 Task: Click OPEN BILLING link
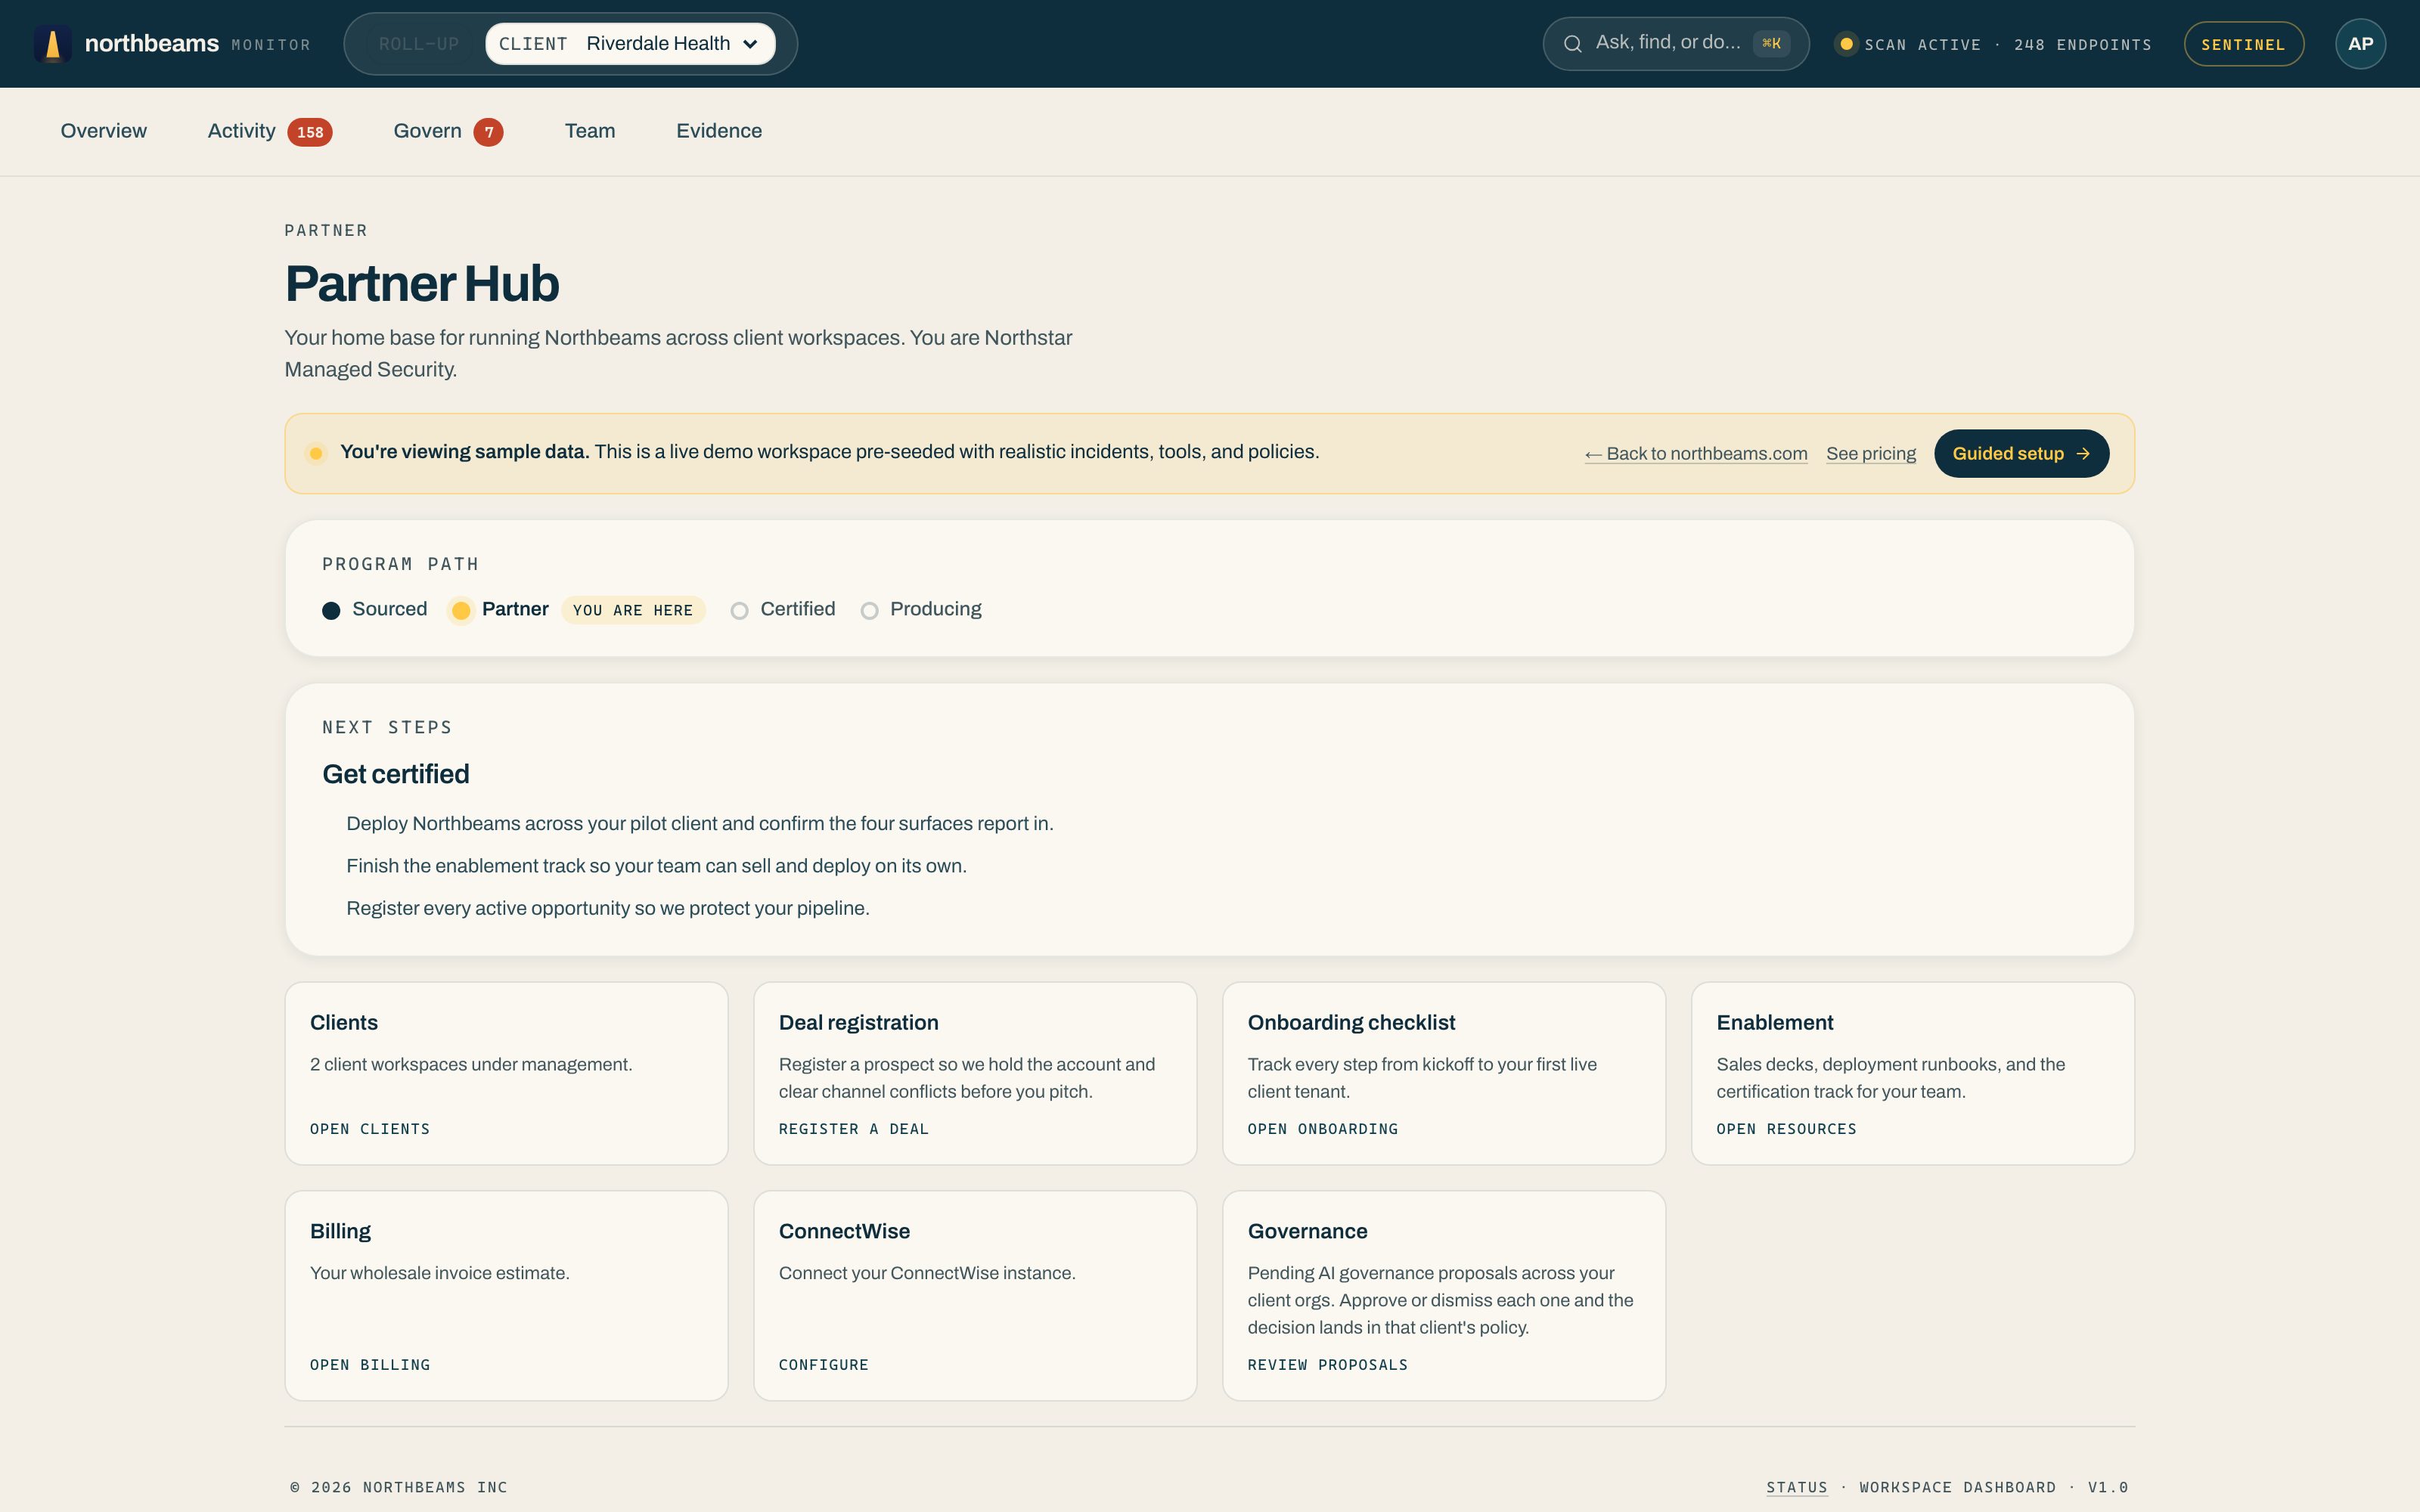pyautogui.click(x=370, y=1365)
